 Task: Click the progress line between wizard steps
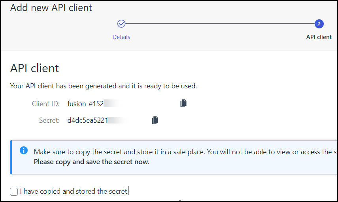pos(219,24)
